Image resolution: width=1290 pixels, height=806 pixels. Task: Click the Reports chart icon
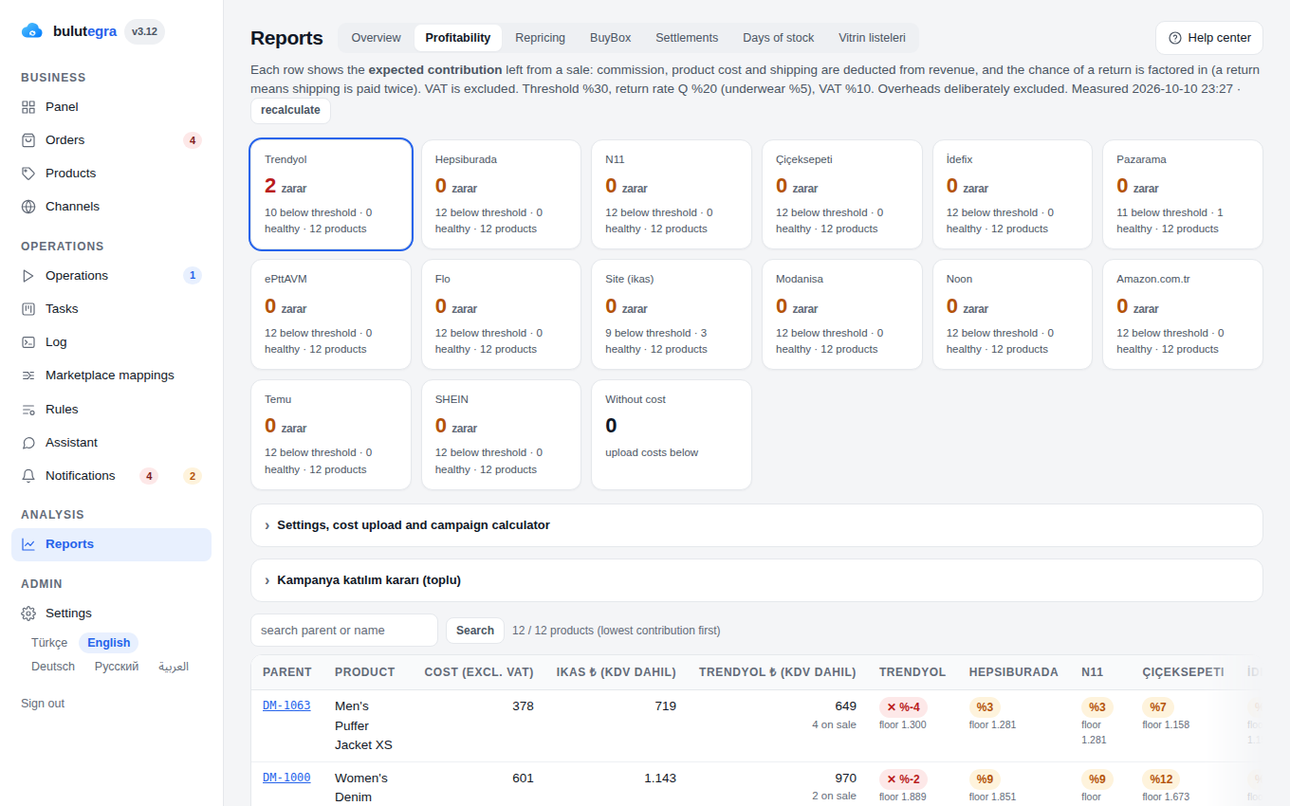click(28, 544)
